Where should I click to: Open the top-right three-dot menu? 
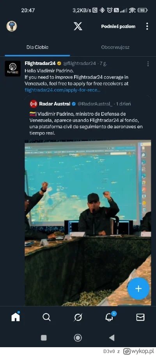[147, 26]
